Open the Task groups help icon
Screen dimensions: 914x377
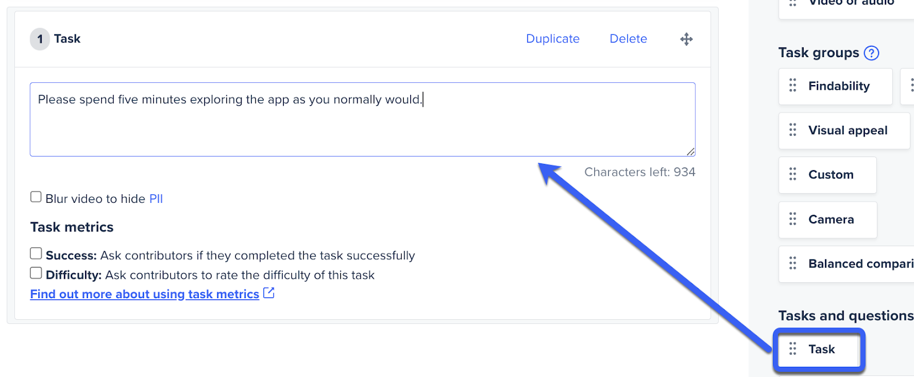point(871,53)
